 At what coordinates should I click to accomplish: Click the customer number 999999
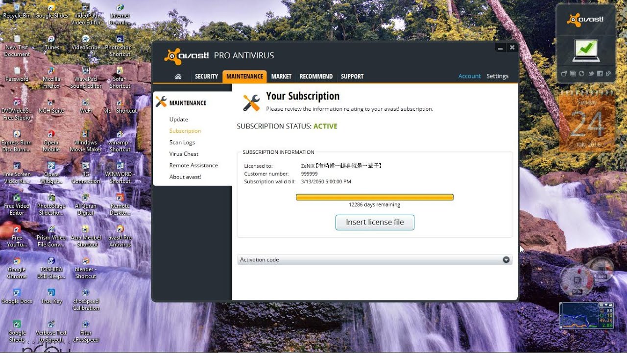310,174
